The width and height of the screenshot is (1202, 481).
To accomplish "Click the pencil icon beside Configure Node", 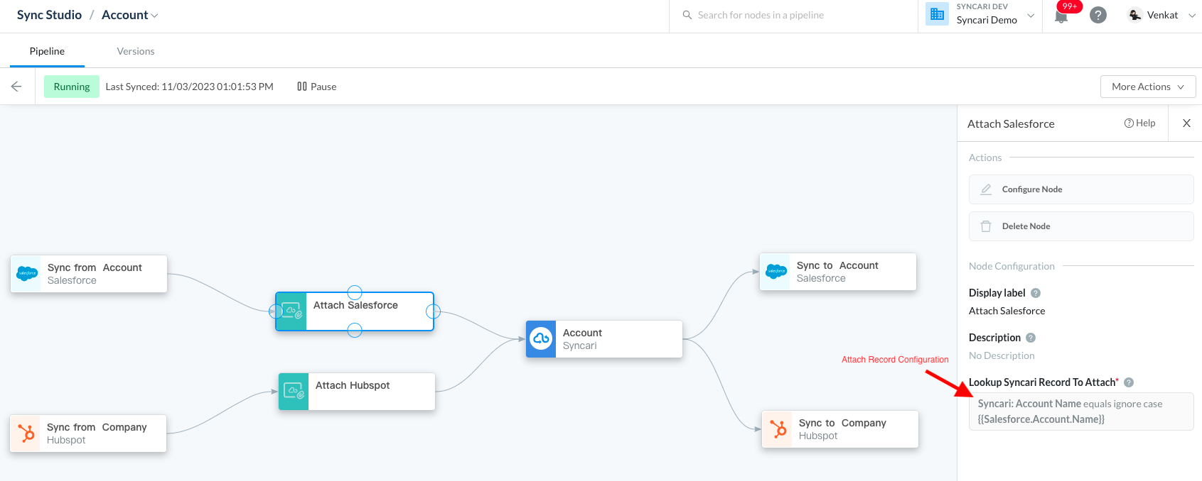I will point(986,189).
